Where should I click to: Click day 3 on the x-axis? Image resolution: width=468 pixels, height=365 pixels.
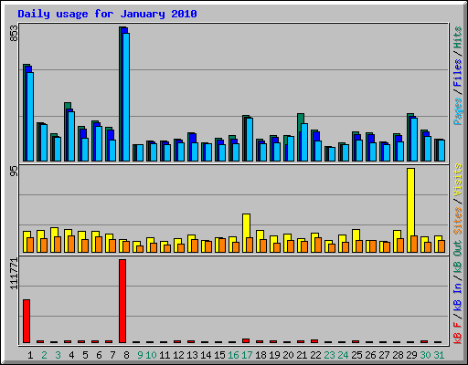(x=58, y=355)
